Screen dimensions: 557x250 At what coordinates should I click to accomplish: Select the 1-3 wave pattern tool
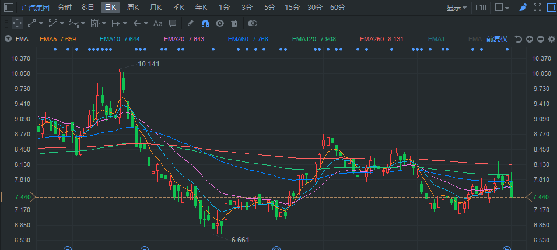[x=74, y=23]
